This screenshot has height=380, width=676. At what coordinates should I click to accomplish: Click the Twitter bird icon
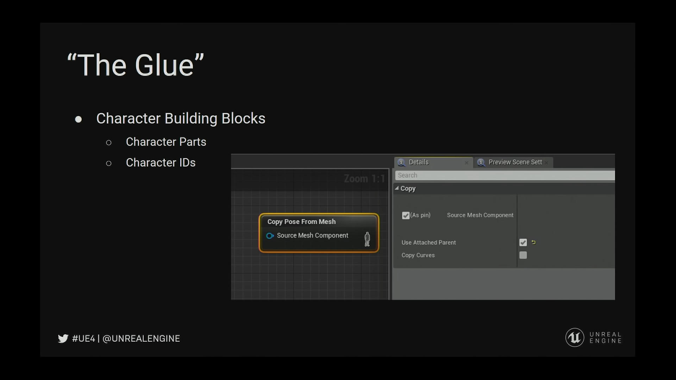[x=63, y=338]
